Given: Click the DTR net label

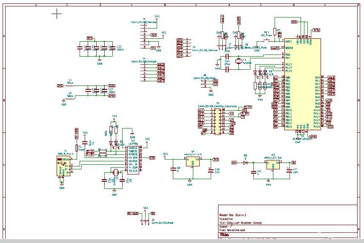Looking at the screenshot, I should 152,157.
